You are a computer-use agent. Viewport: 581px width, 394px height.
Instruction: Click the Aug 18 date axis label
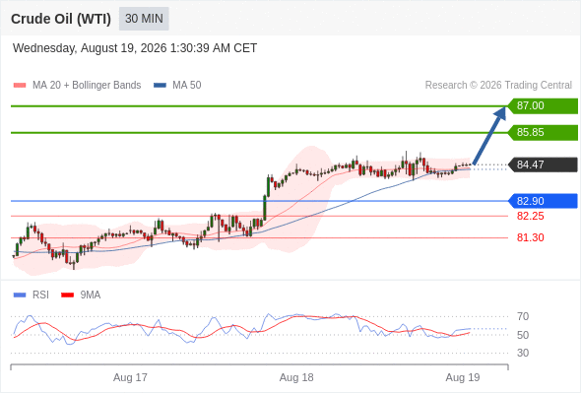pyautogui.click(x=296, y=377)
